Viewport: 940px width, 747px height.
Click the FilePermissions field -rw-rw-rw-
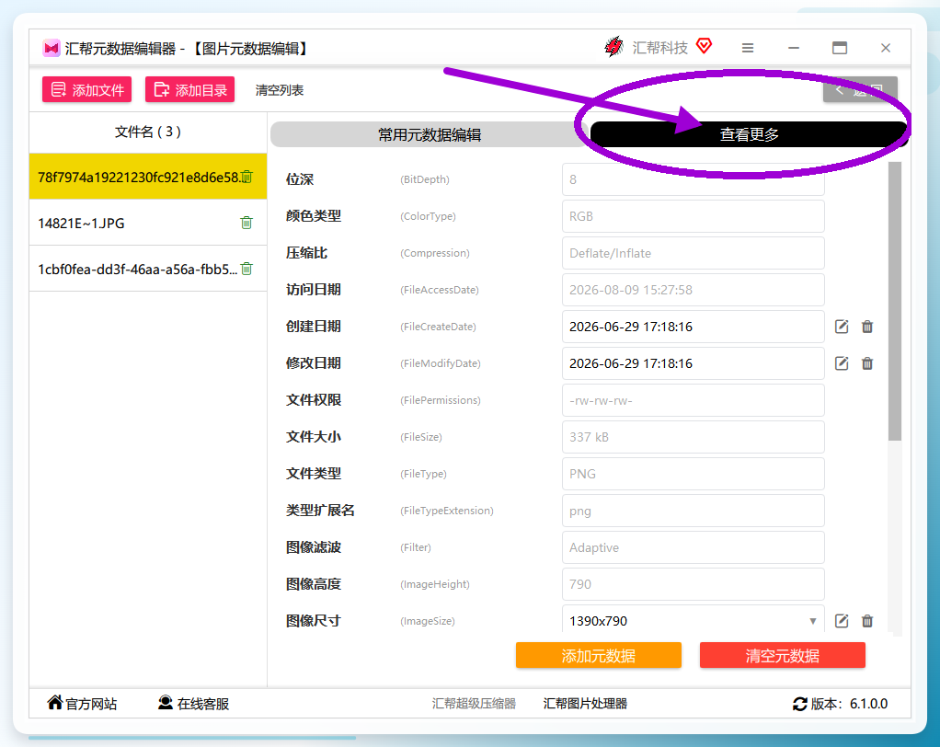pos(693,400)
